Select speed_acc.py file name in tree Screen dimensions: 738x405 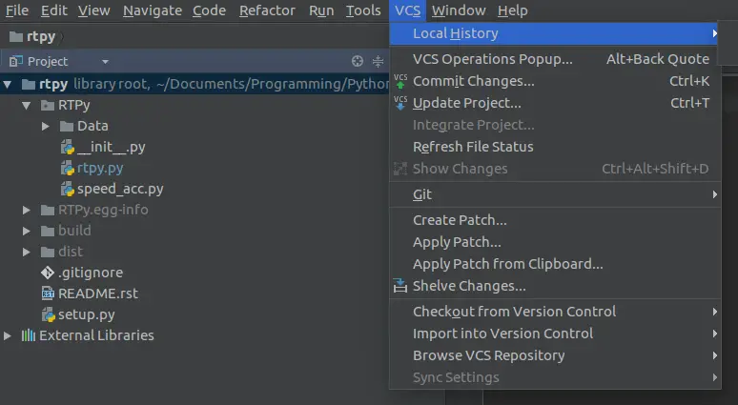120,189
